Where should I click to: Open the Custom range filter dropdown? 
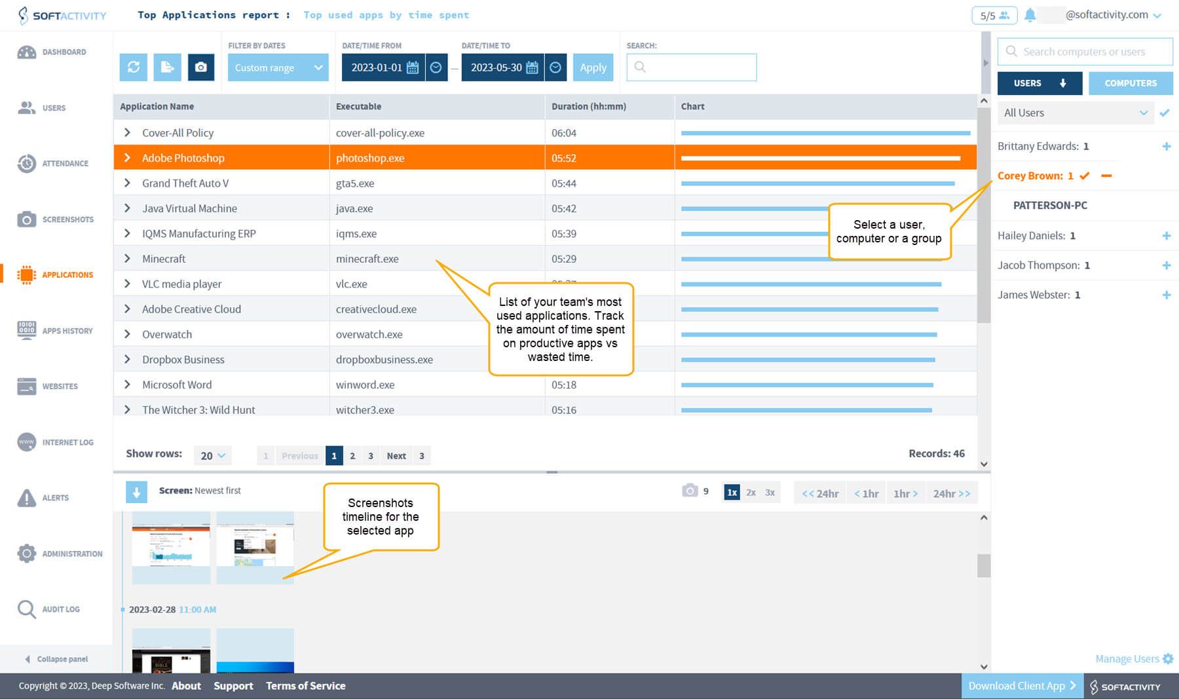coord(278,67)
